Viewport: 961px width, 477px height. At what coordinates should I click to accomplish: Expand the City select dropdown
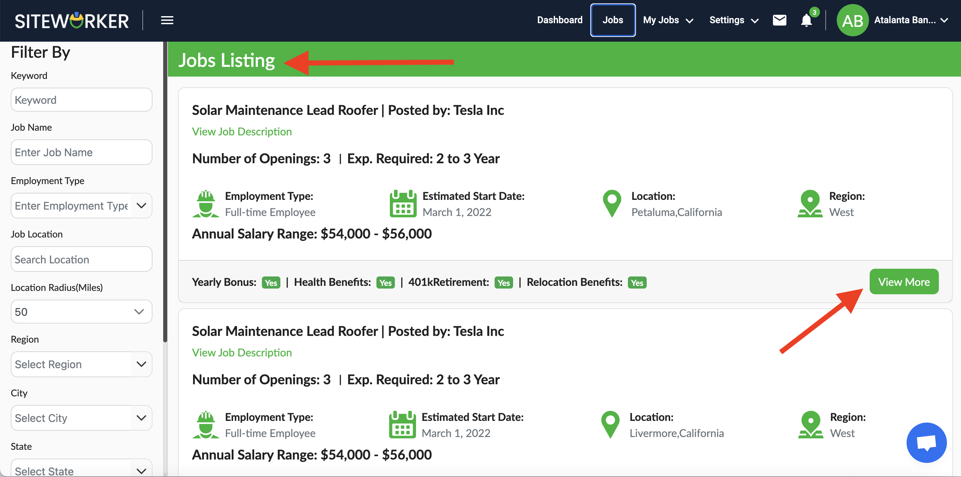click(x=81, y=418)
